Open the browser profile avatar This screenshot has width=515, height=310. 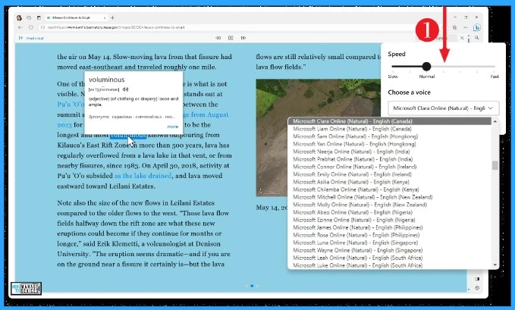(x=19, y=17)
